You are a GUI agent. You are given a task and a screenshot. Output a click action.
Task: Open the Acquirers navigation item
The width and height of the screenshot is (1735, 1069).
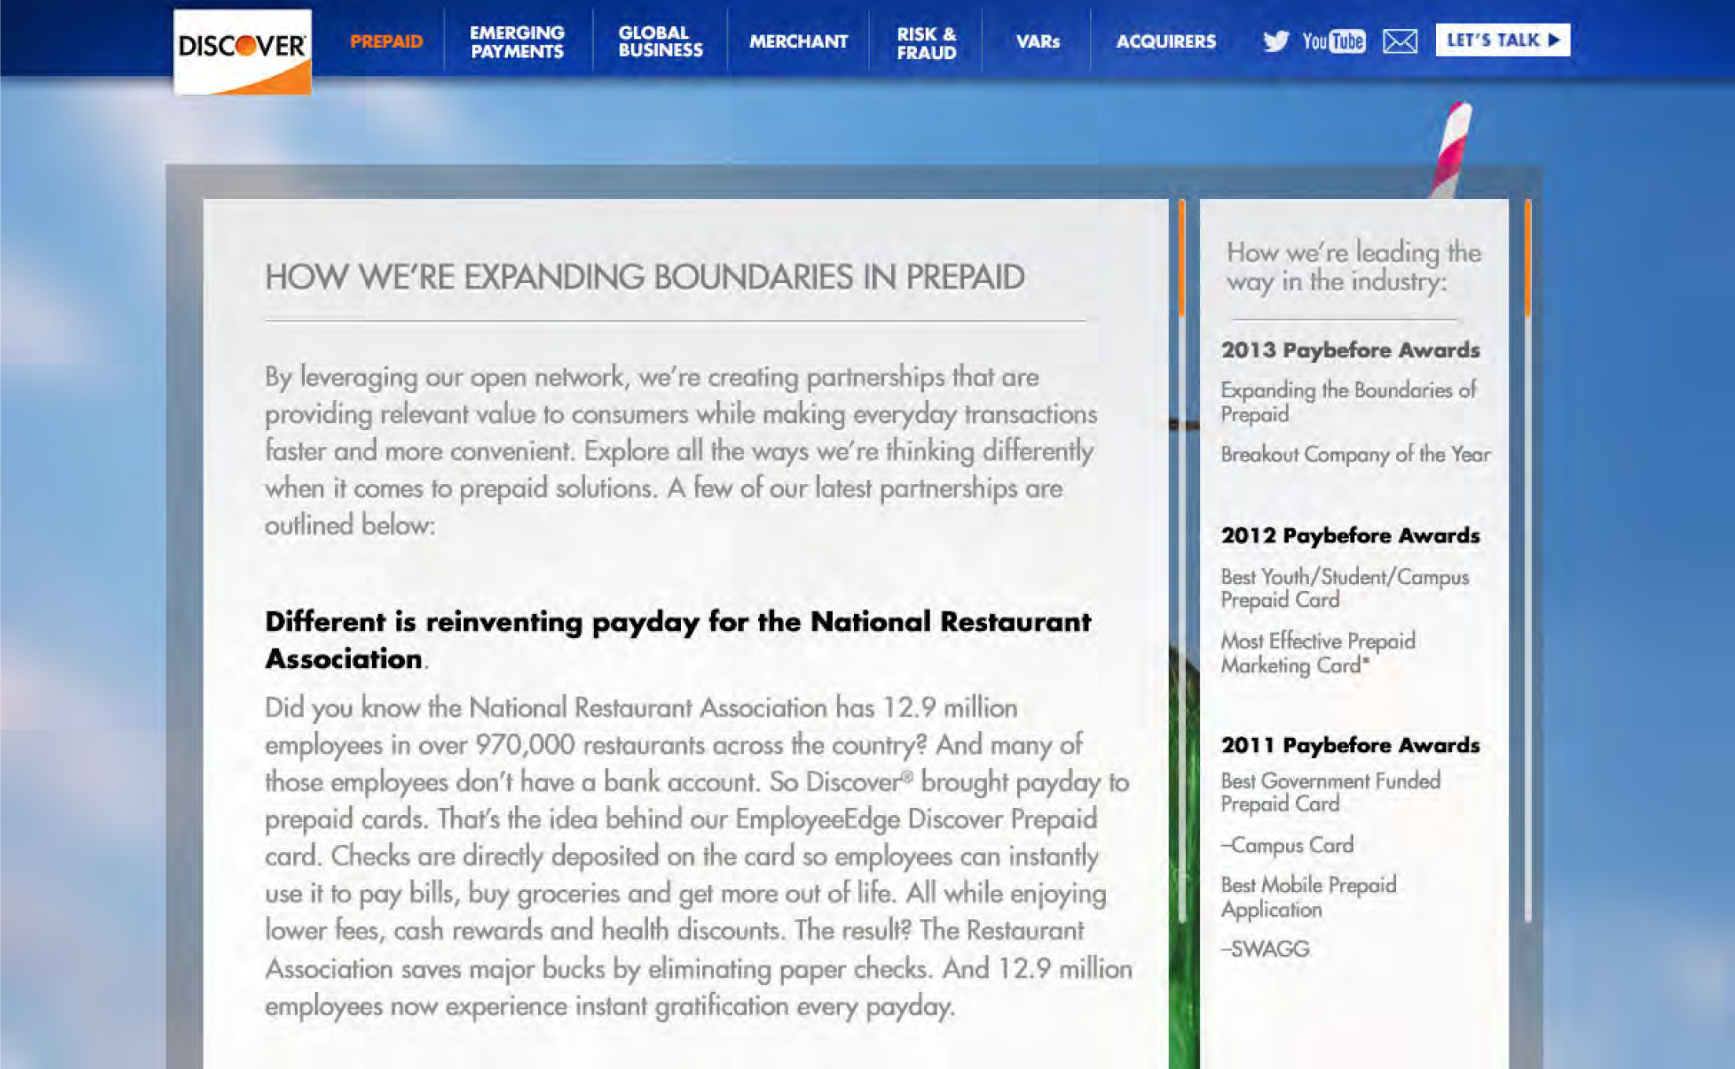pos(1166,42)
